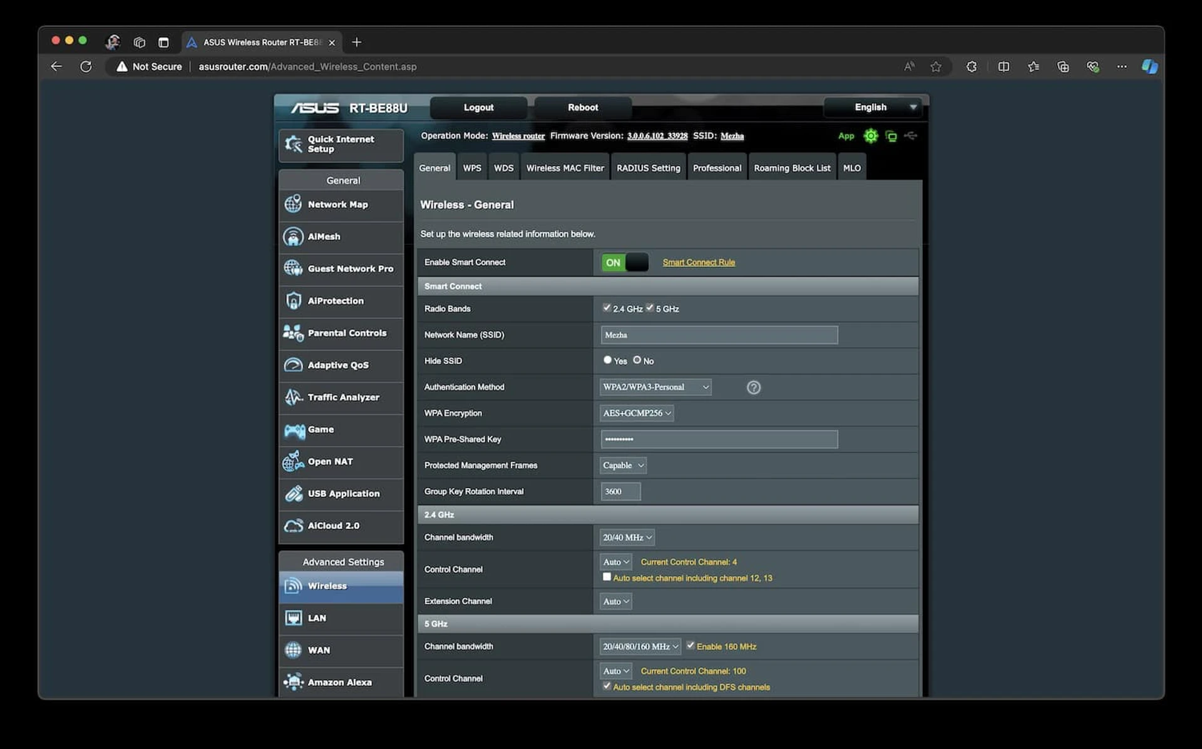Open RADIUS Setting tab
1202x749 pixels.
[x=648, y=168]
